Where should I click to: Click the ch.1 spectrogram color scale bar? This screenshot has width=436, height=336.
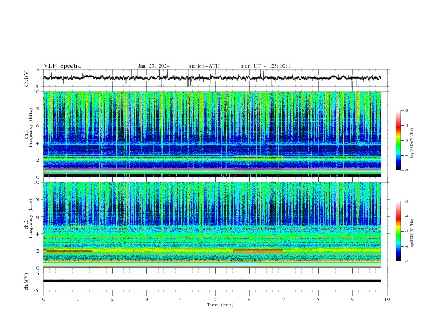pyautogui.click(x=398, y=141)
